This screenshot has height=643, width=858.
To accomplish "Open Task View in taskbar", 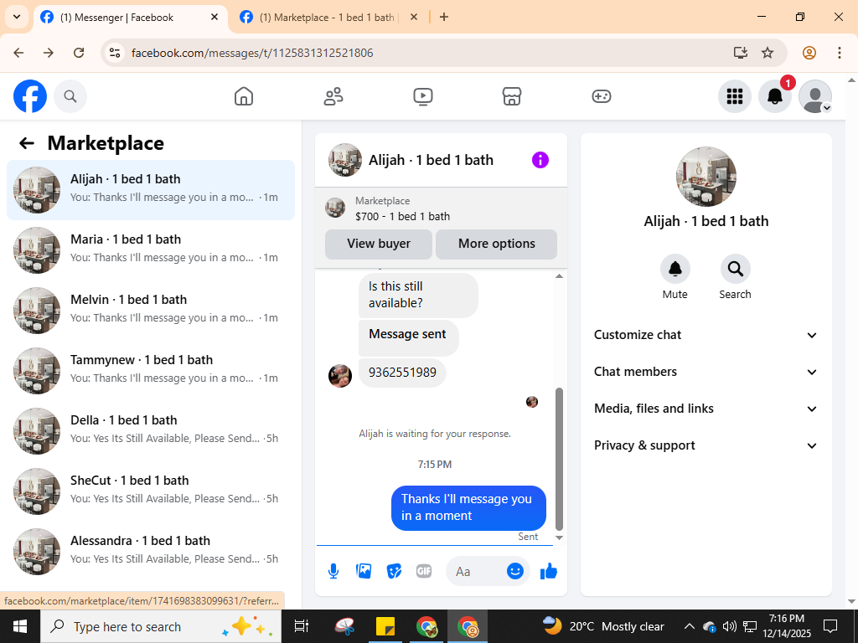I will pos(301,626).
